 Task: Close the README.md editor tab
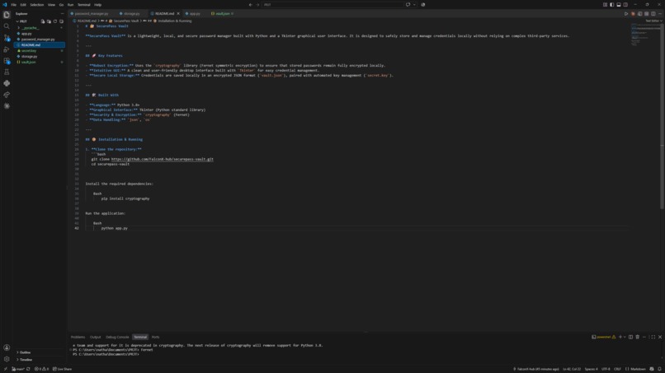(178, 13)
